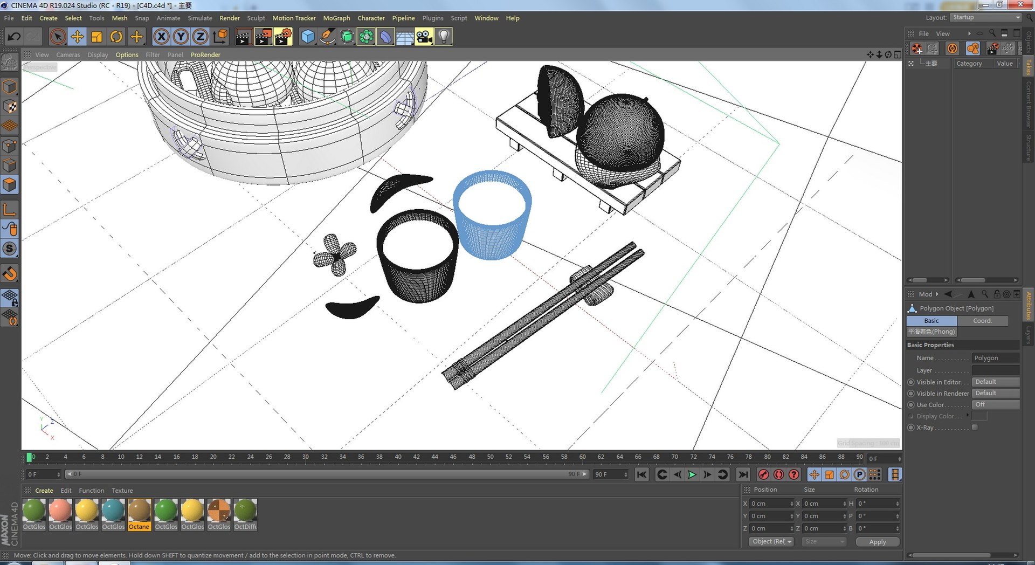The height and width of the screenshot is (565, 1035).
Task: Click Record Active Objects button
Action: pyautogui.click(x=763, y=474)
